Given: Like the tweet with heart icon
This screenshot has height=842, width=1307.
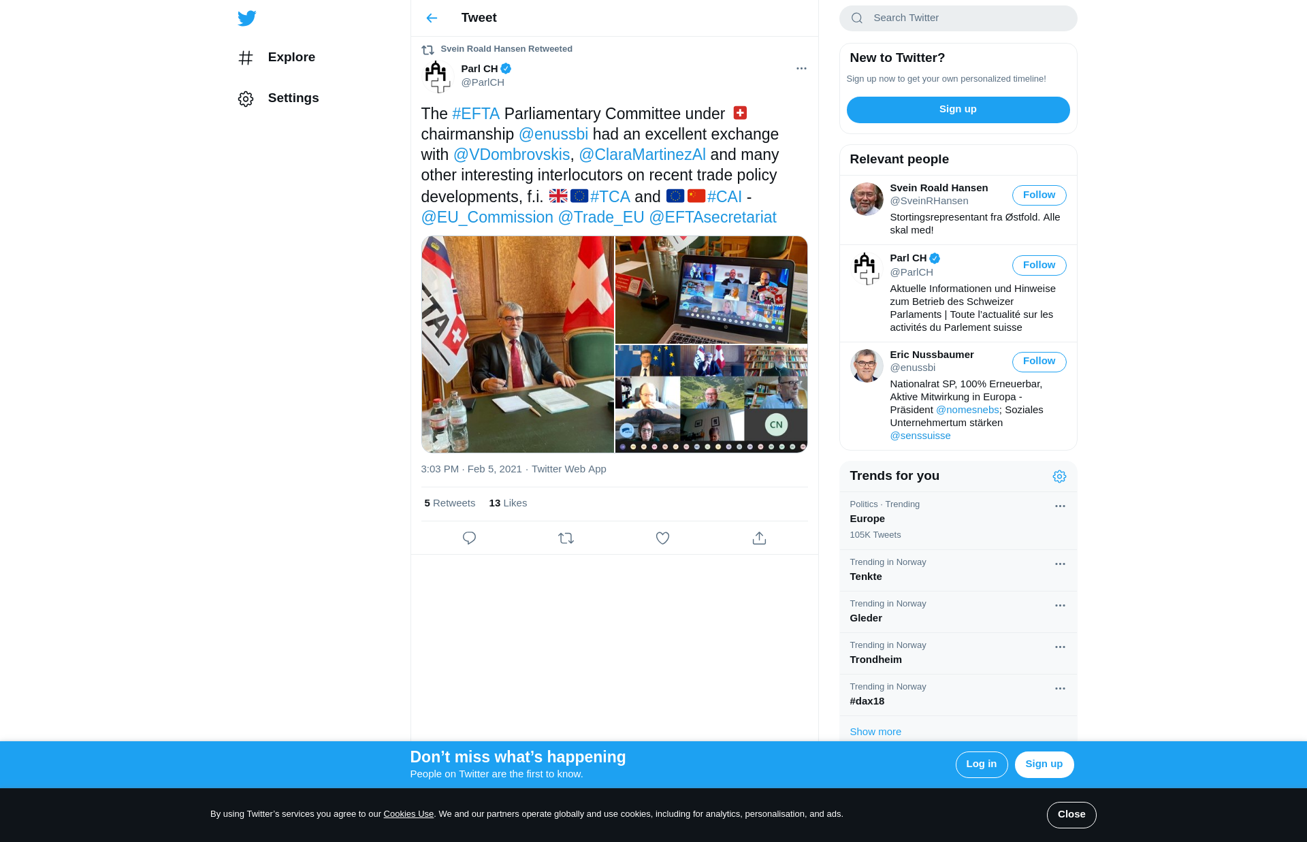Looking at the screenshot, I should click(662, 538).
